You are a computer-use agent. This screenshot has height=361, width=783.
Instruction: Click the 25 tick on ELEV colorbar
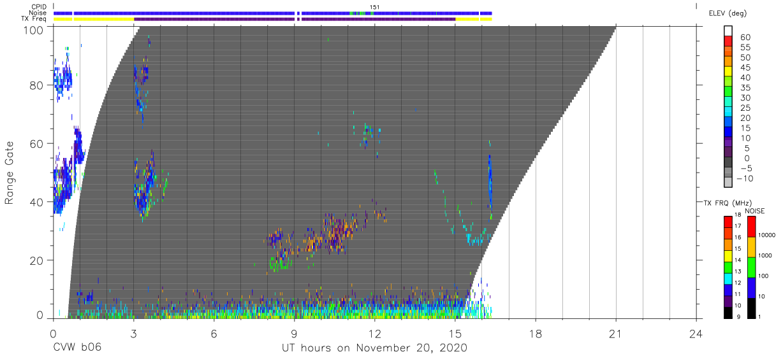coord(745,108)
